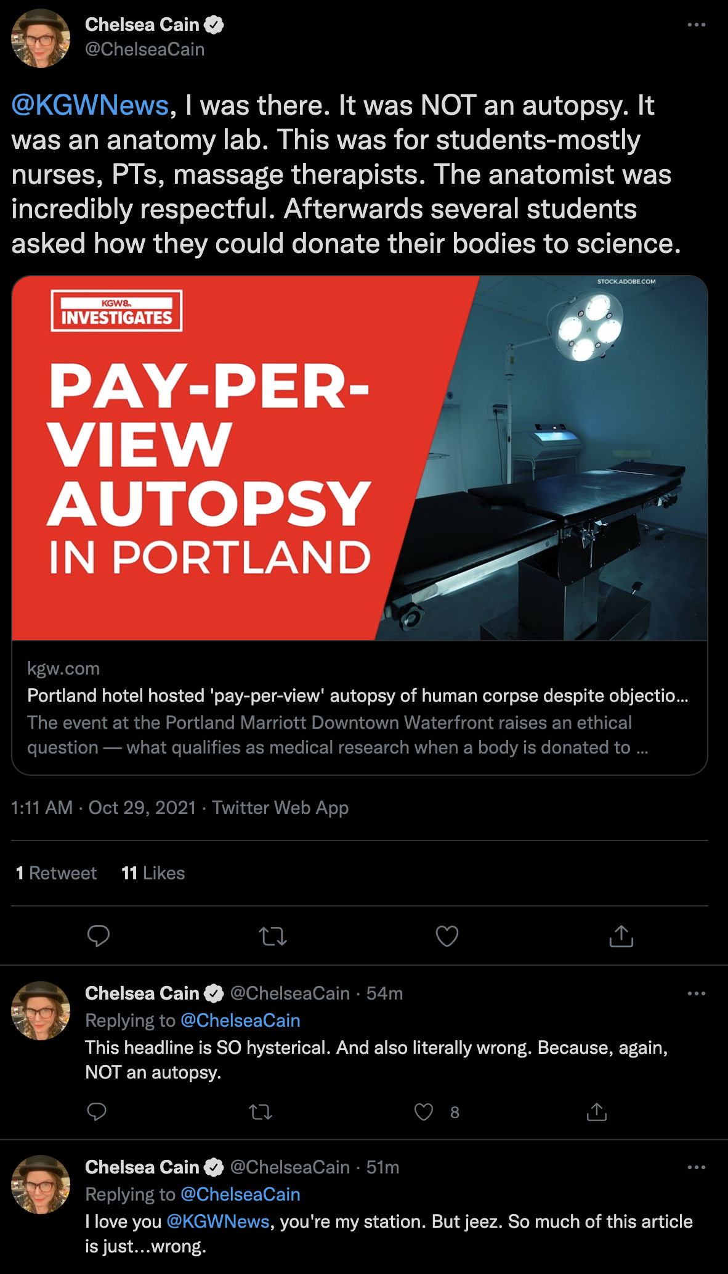The width and height of the screenshot is (728, 1274).
Task: Retweet the main anatomy lab tweet
Action: click(273, 937)
